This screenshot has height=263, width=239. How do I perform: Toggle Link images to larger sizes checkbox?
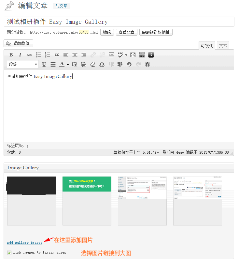9,253
